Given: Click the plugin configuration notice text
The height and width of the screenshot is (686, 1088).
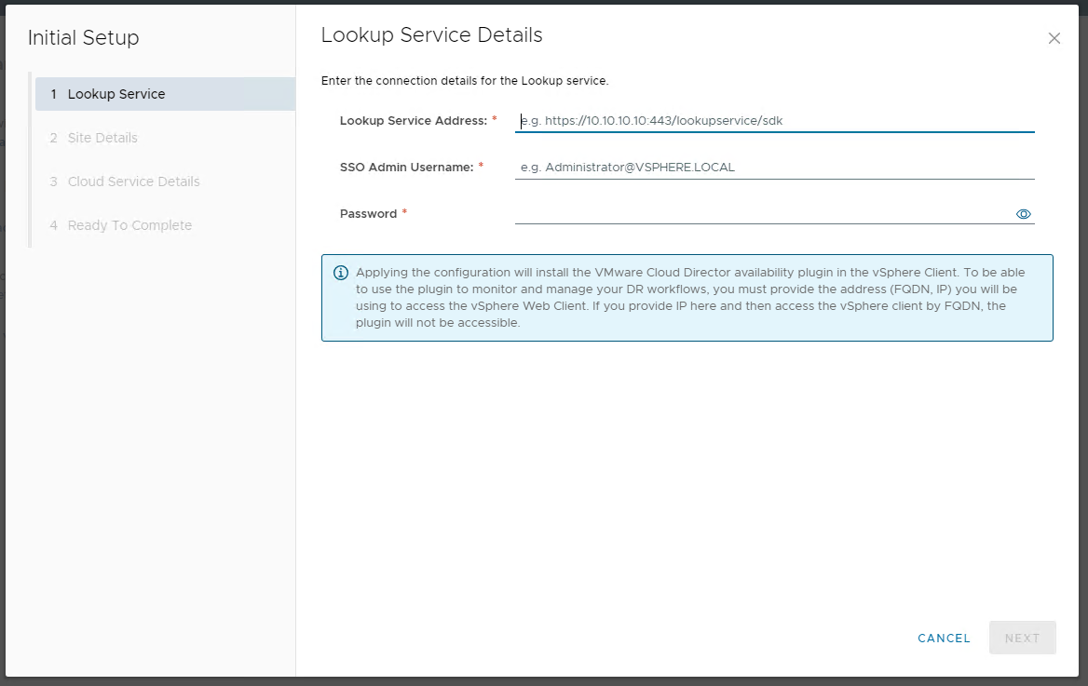Looking at the screenshot, I should click(x=689, y=298).
